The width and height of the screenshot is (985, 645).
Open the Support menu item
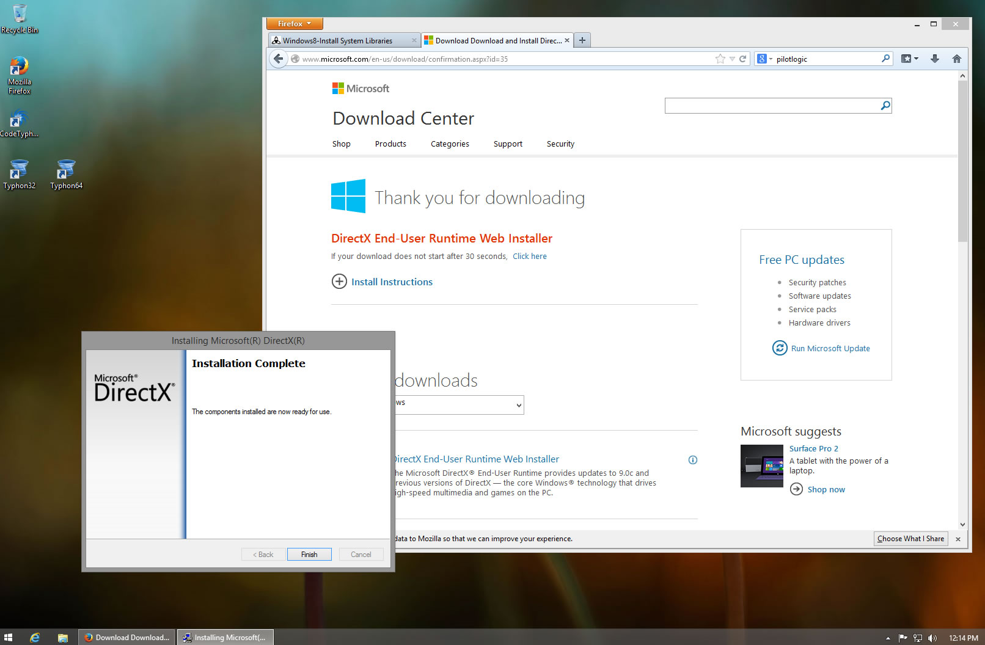click(x=508, y=144)
